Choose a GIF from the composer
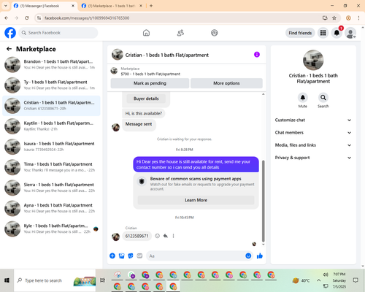 [x=139, y=255]
